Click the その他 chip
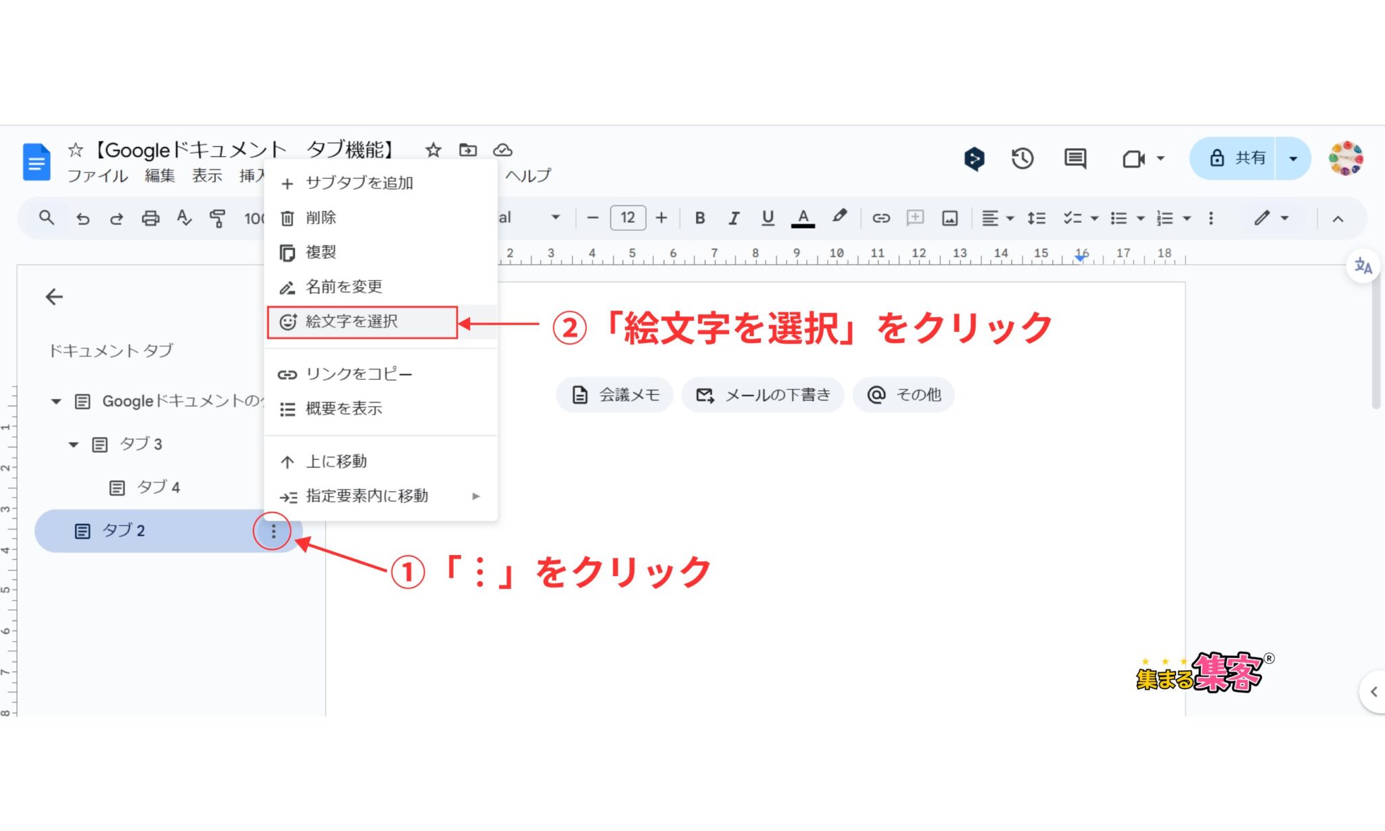 pos(903,395)
